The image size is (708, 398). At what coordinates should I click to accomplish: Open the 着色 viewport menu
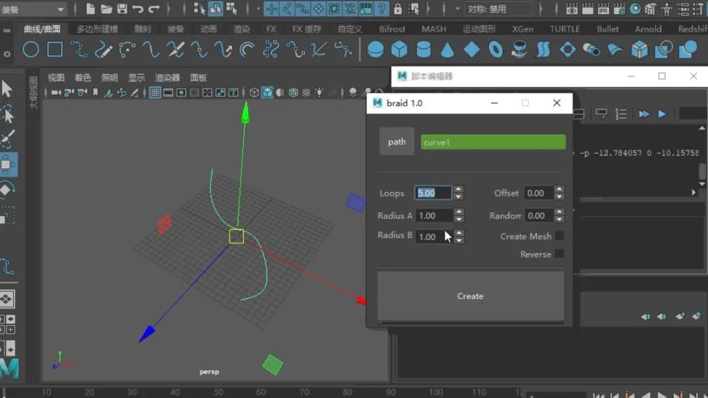pyautogui.click(x=83, y=78)
